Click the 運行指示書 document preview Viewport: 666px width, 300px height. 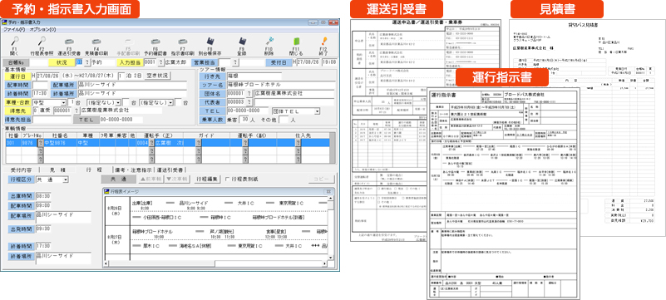(x=504, y=194)
